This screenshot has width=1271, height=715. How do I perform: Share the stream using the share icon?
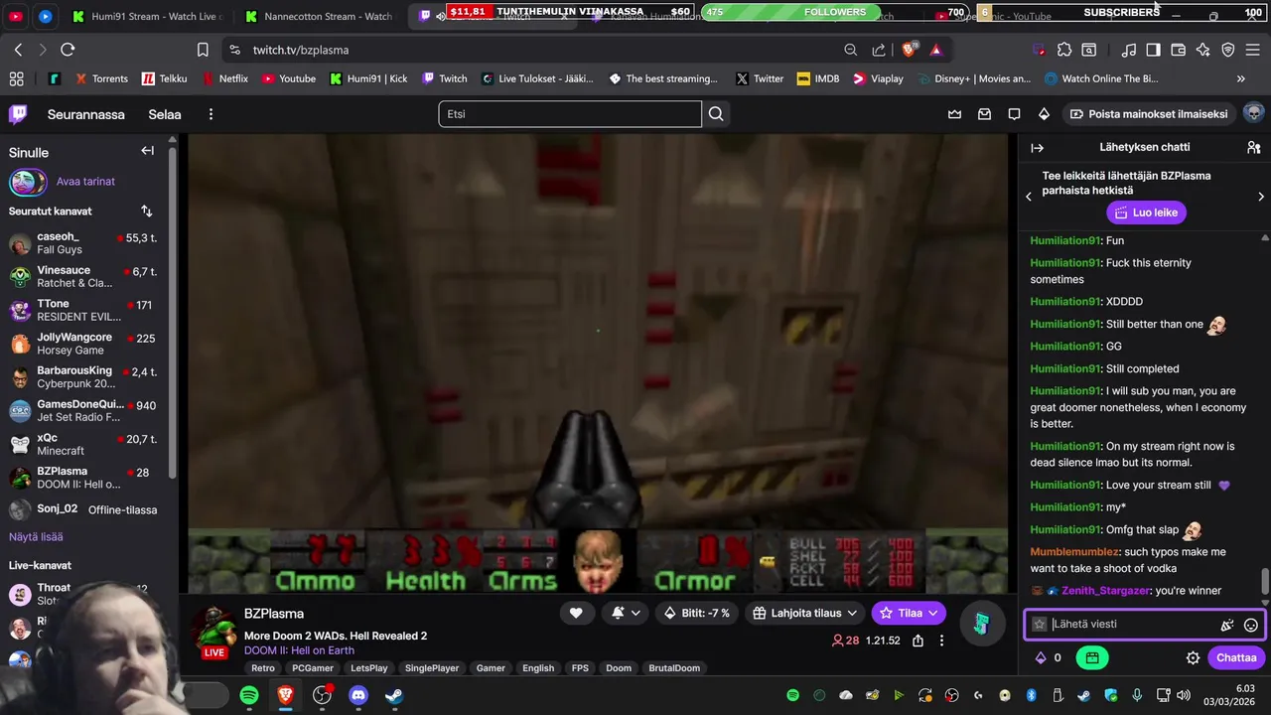[918, 641]
